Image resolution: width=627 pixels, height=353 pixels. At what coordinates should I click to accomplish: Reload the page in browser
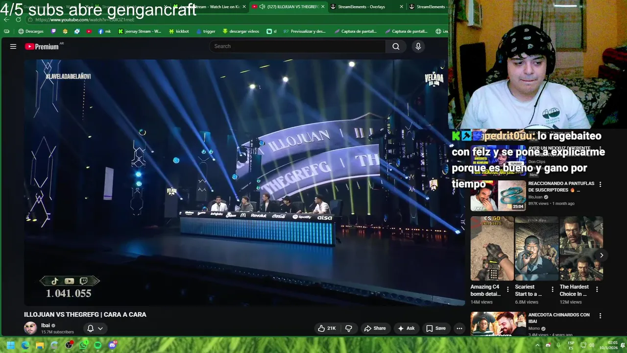18,20
